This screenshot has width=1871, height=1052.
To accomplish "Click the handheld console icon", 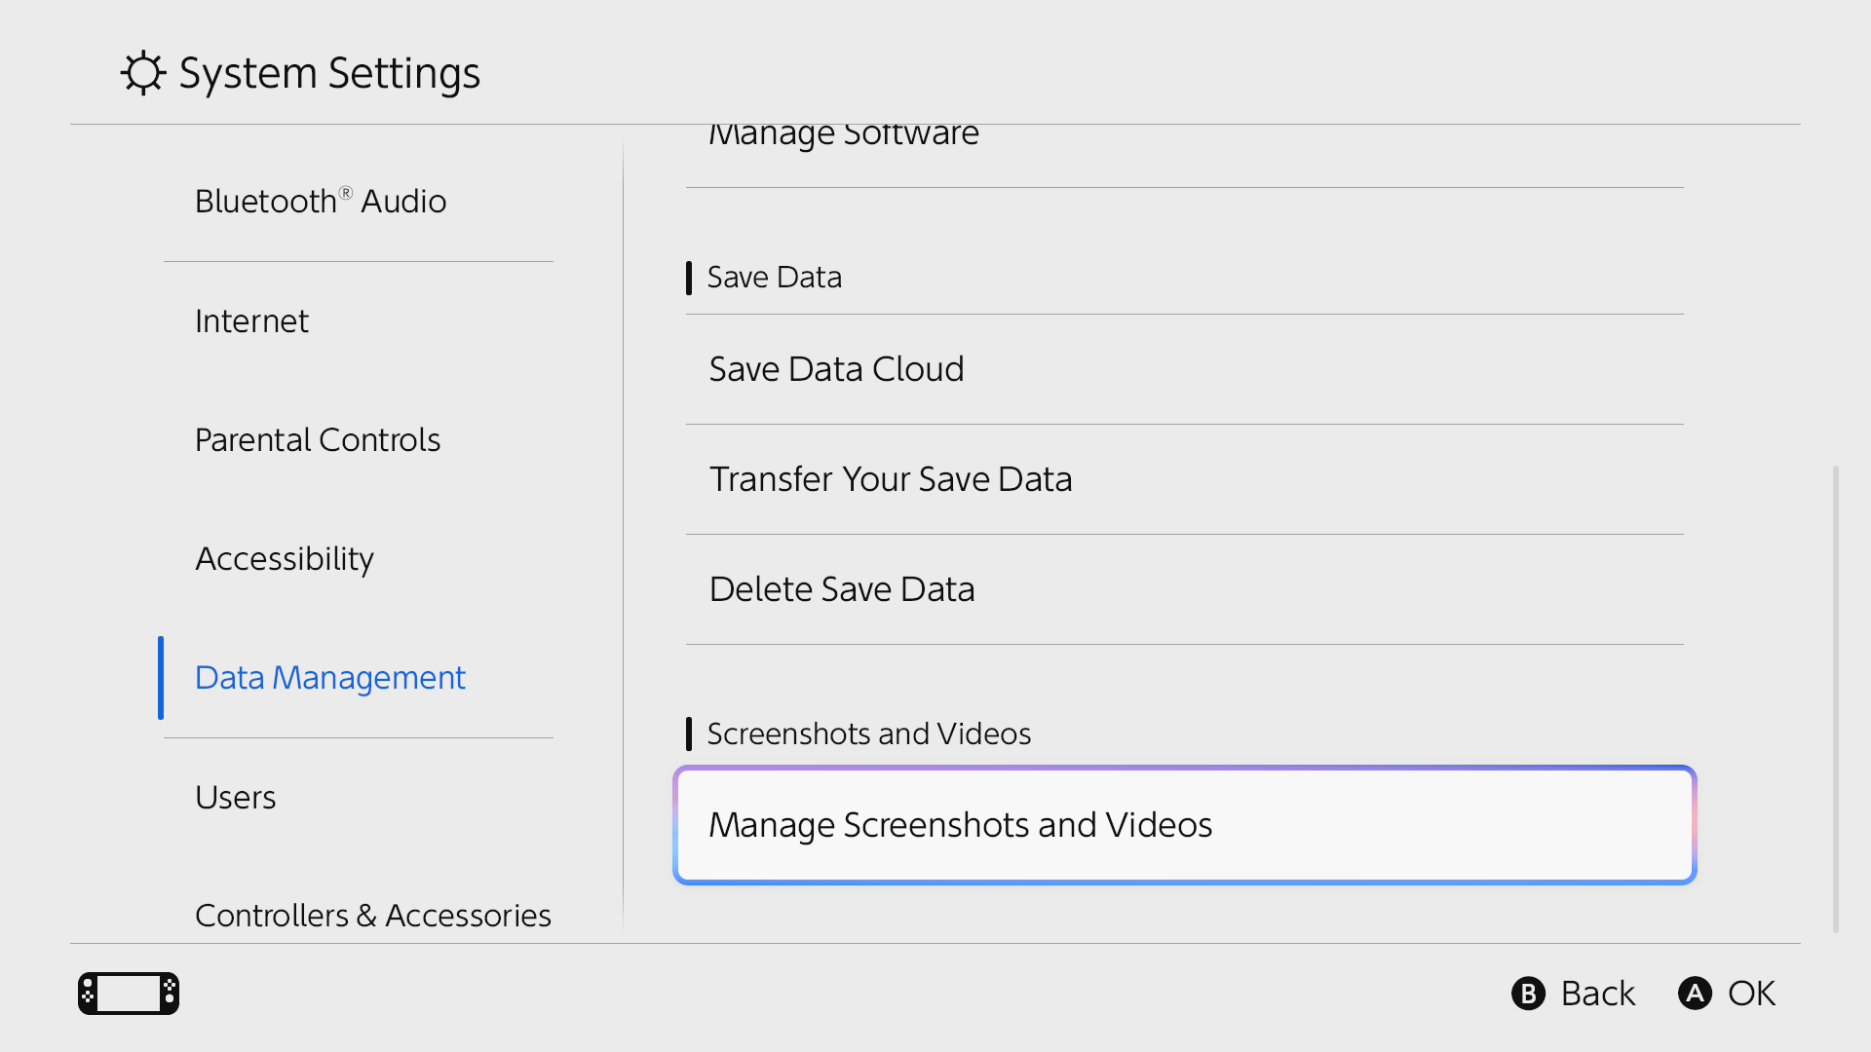I will pyautogui.click(x=129, y=994).
